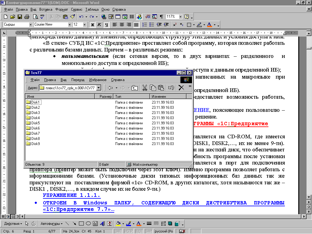Viewport: 312px width, 234px height.
Task: Open the font color dropdown arrow
Action: pos(214,25)
